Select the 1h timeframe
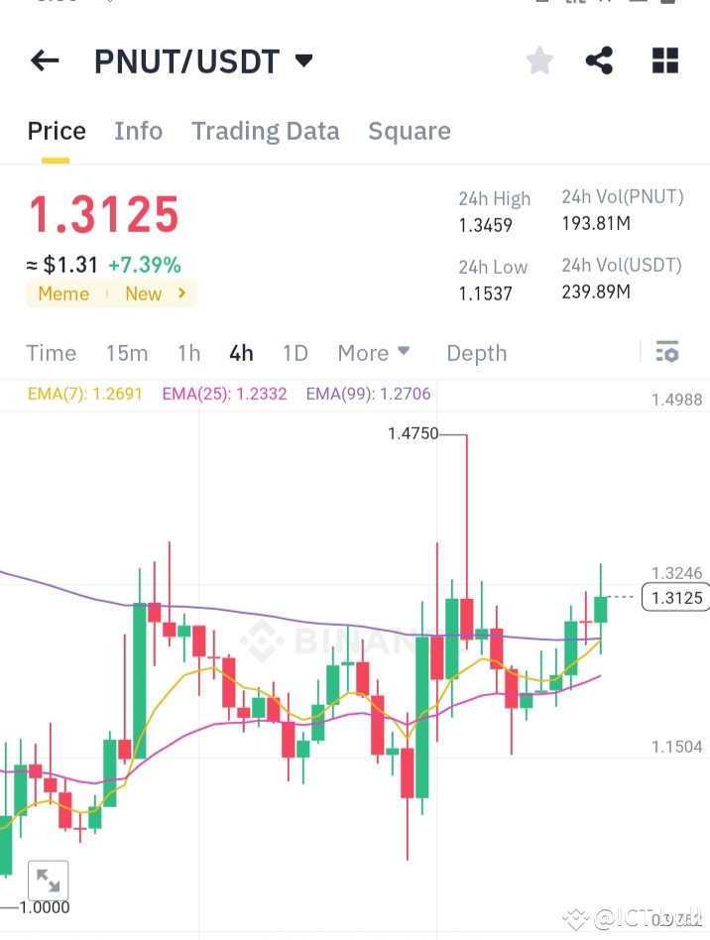 click(x=188, y=353)
